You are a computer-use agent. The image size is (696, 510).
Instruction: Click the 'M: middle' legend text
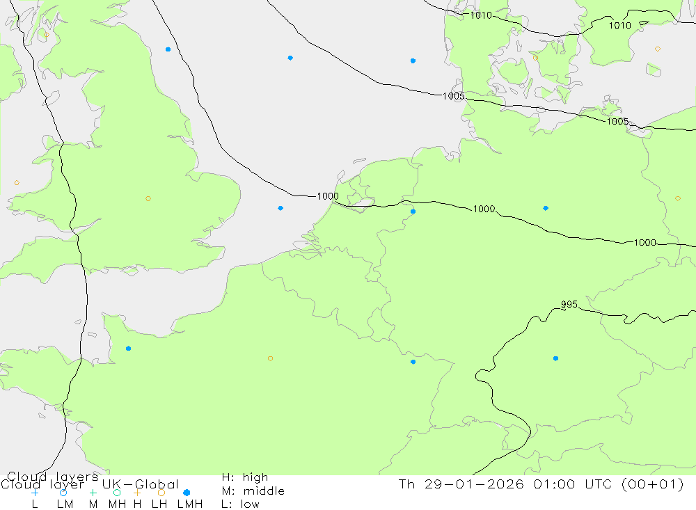click(253, 491)
